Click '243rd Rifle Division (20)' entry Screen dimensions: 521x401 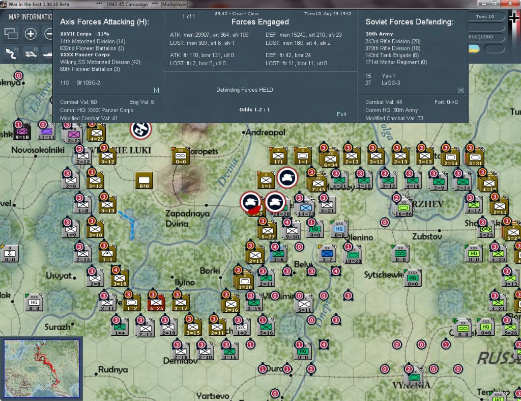393,41
